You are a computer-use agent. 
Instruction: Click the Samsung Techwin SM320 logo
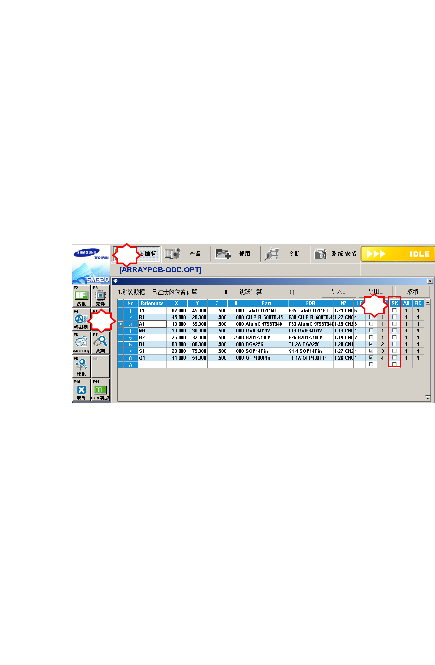[91, 264]
